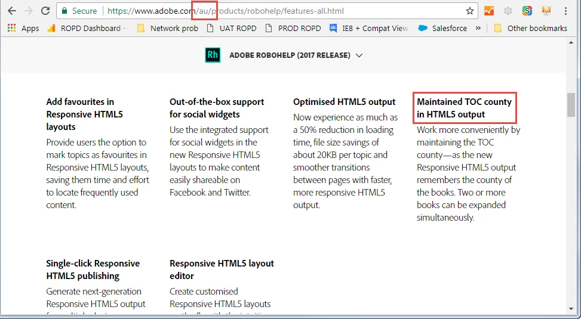Click the Add favourites in Responsive HTML5 heading
Screen dimensions: 581x319
coord(84,114)
